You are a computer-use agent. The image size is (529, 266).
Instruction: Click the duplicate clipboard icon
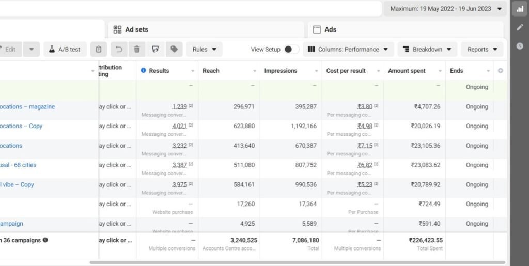pyautogui.click(x=99, y=50)
